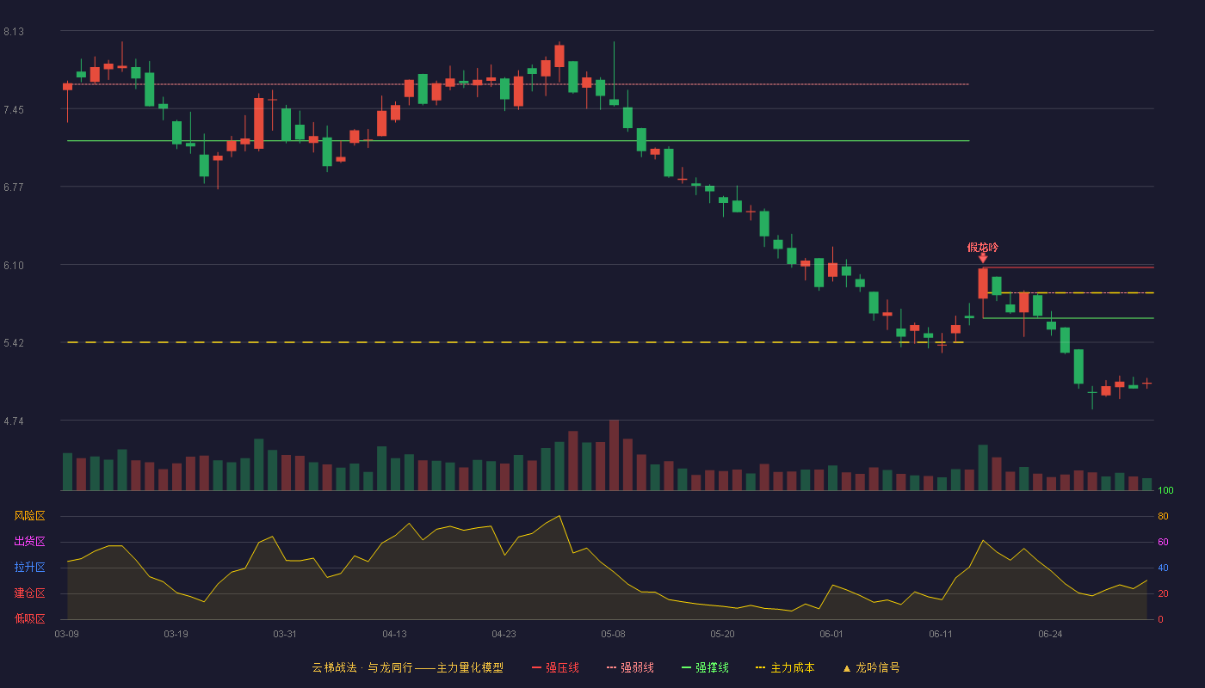Click the 40 indicator scale value
Screen dimensions: 1205x688
(1163, 568)
